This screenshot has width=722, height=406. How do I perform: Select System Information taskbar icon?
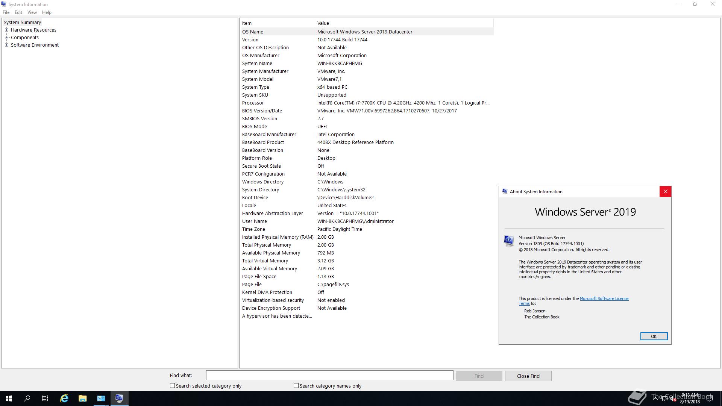point(119,398)
